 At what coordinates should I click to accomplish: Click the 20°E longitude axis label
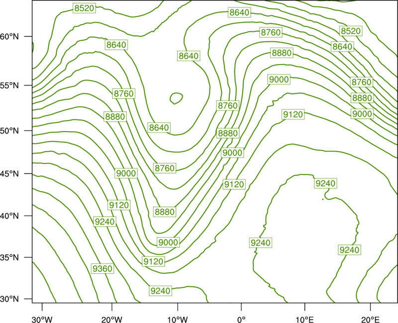click(371, 320)
